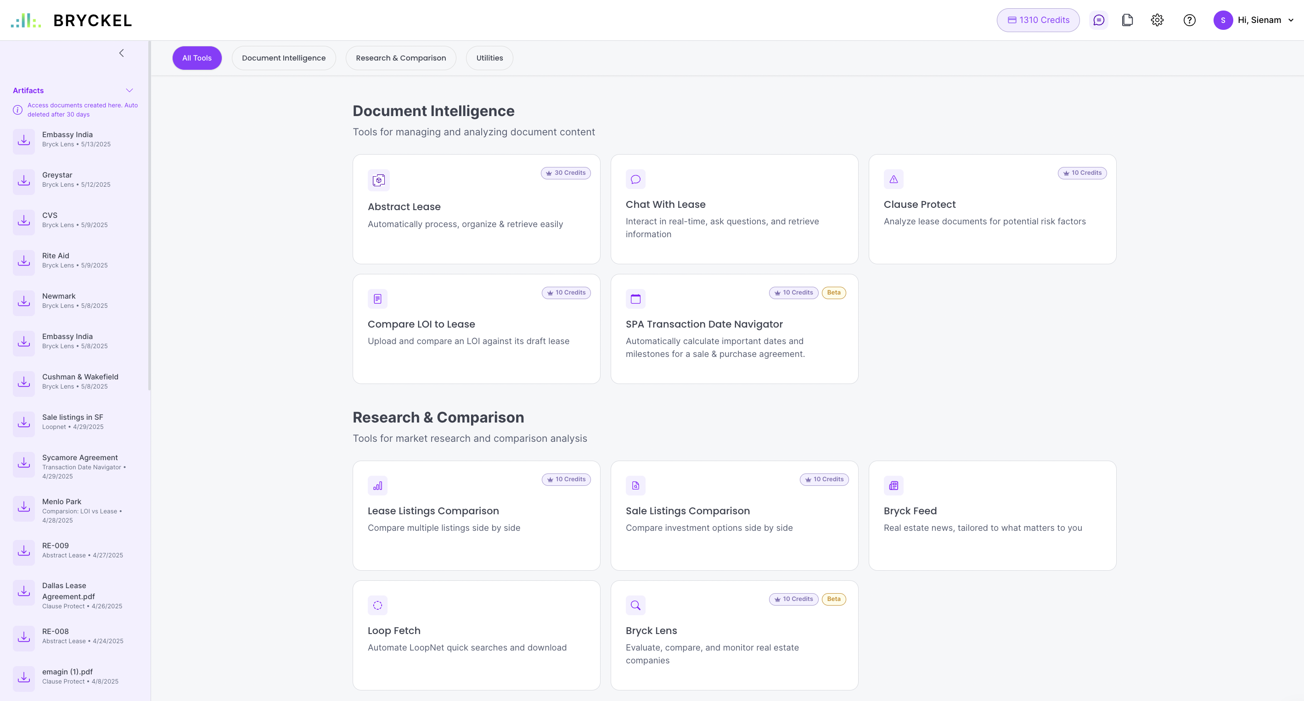Click the Abstract Lease card icon

[379, 180]
